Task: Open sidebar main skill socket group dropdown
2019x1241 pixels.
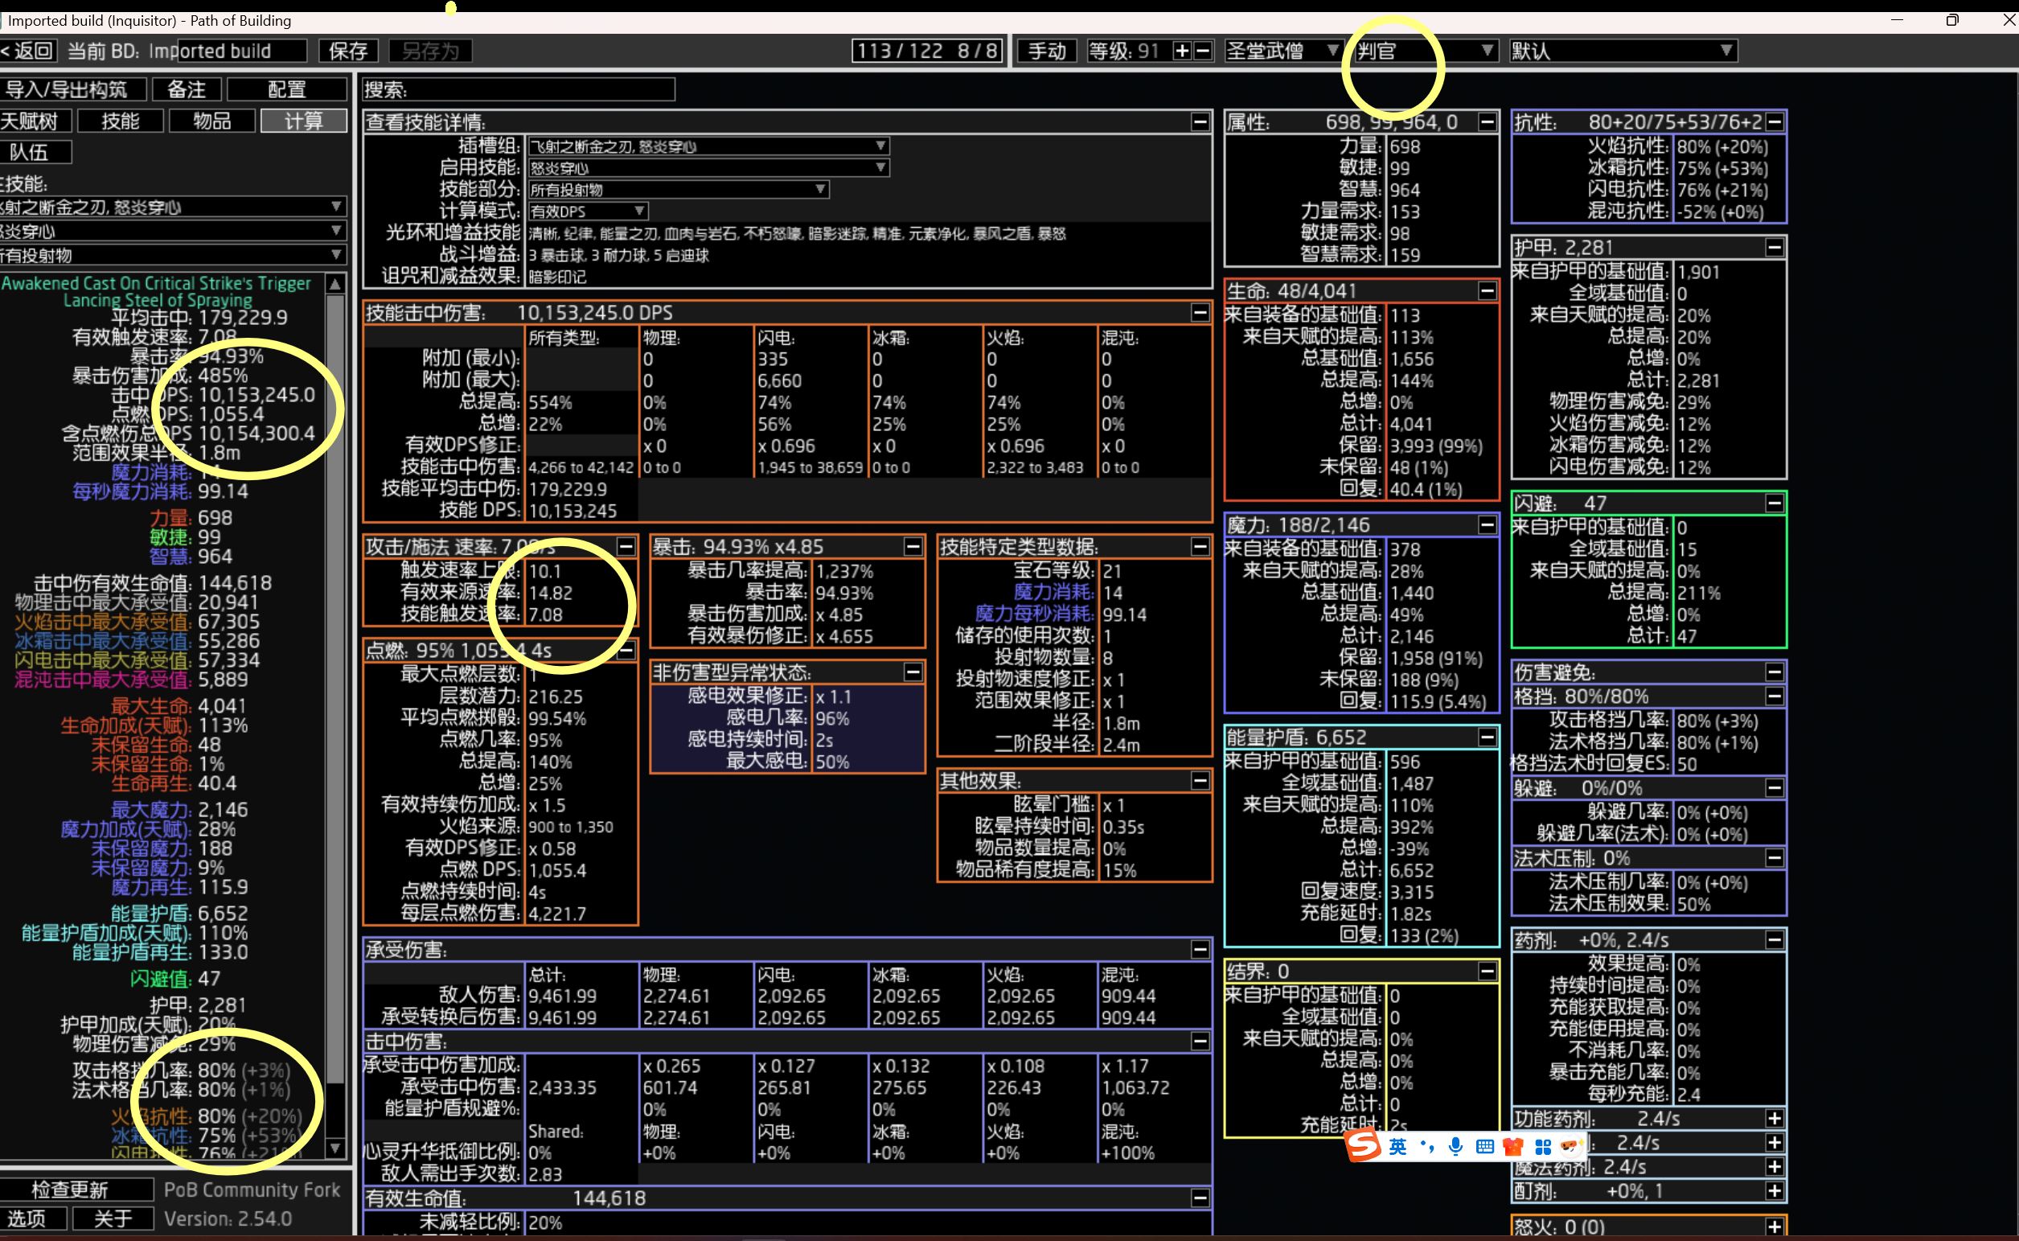Action: coord(172,207)
